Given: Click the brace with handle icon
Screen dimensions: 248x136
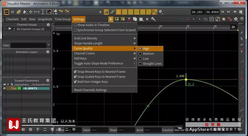Looking at the screenshot, I should (x=55, y=12).
